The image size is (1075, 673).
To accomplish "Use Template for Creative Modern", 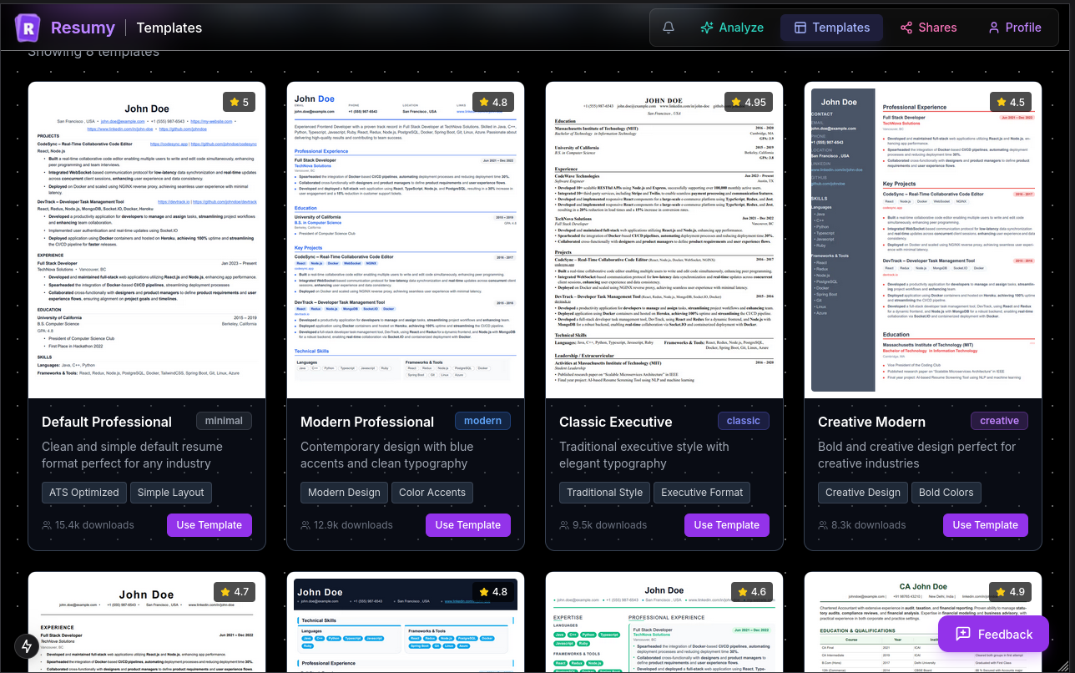I will pyautogui.click(x=985, y=524).
